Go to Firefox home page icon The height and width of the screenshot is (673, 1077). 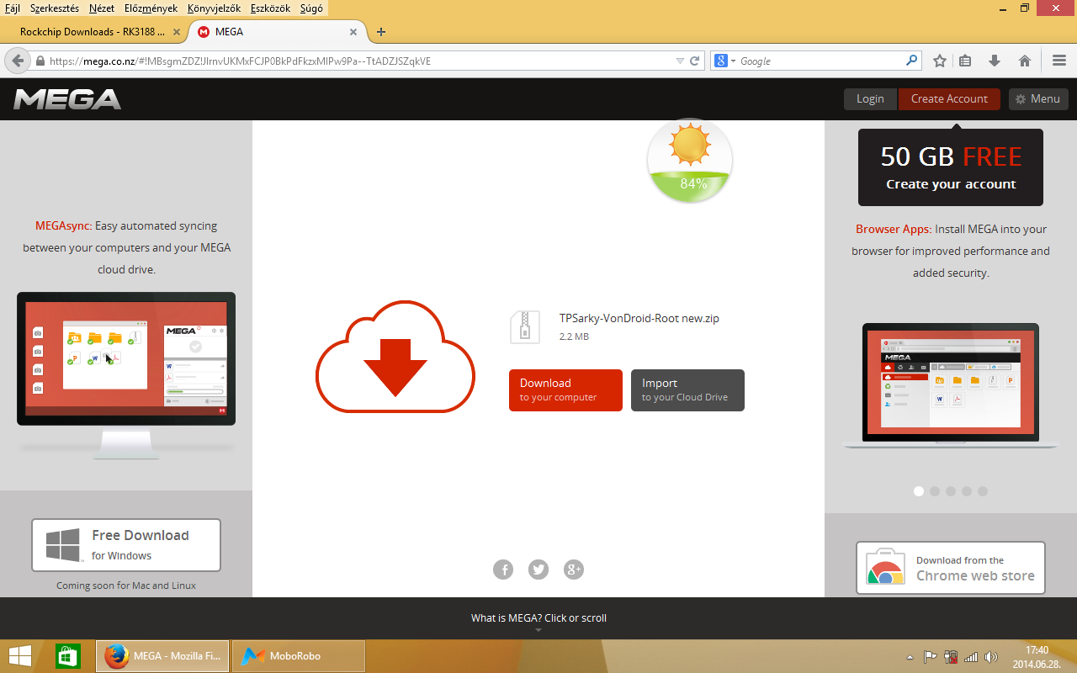(1024, 61)
